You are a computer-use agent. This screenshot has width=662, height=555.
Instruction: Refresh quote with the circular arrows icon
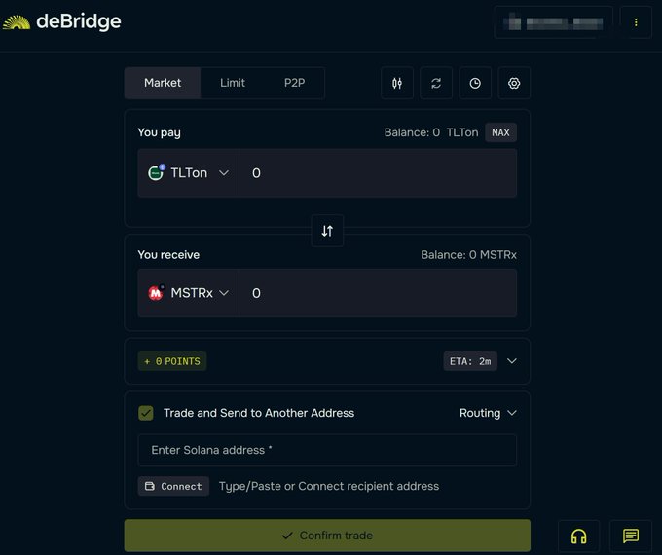click(436, 83)
